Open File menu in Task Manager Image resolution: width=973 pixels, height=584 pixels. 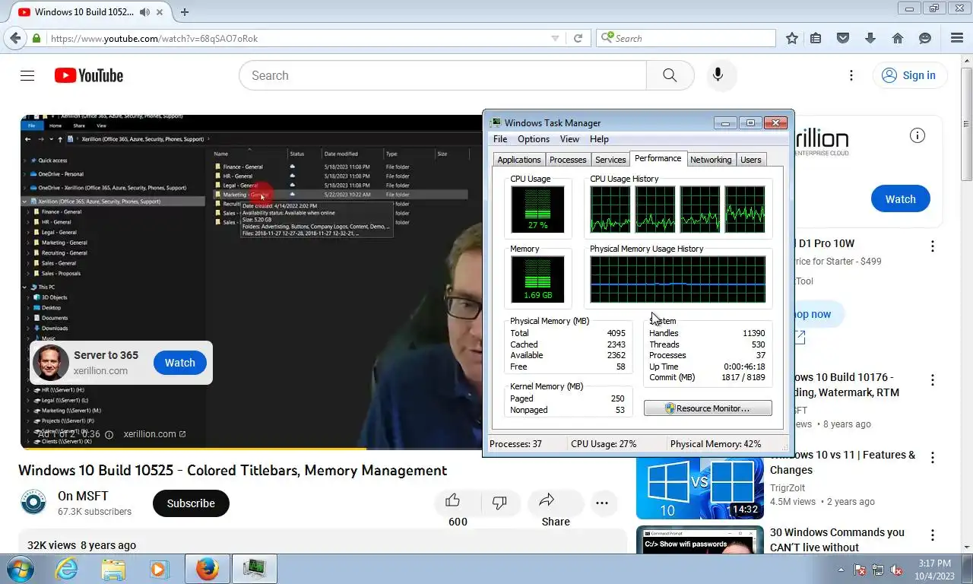499,139
